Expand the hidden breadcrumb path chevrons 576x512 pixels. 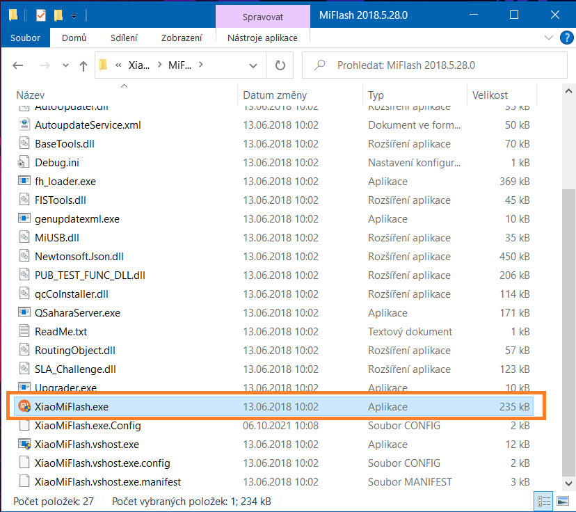tap(118, 65)
